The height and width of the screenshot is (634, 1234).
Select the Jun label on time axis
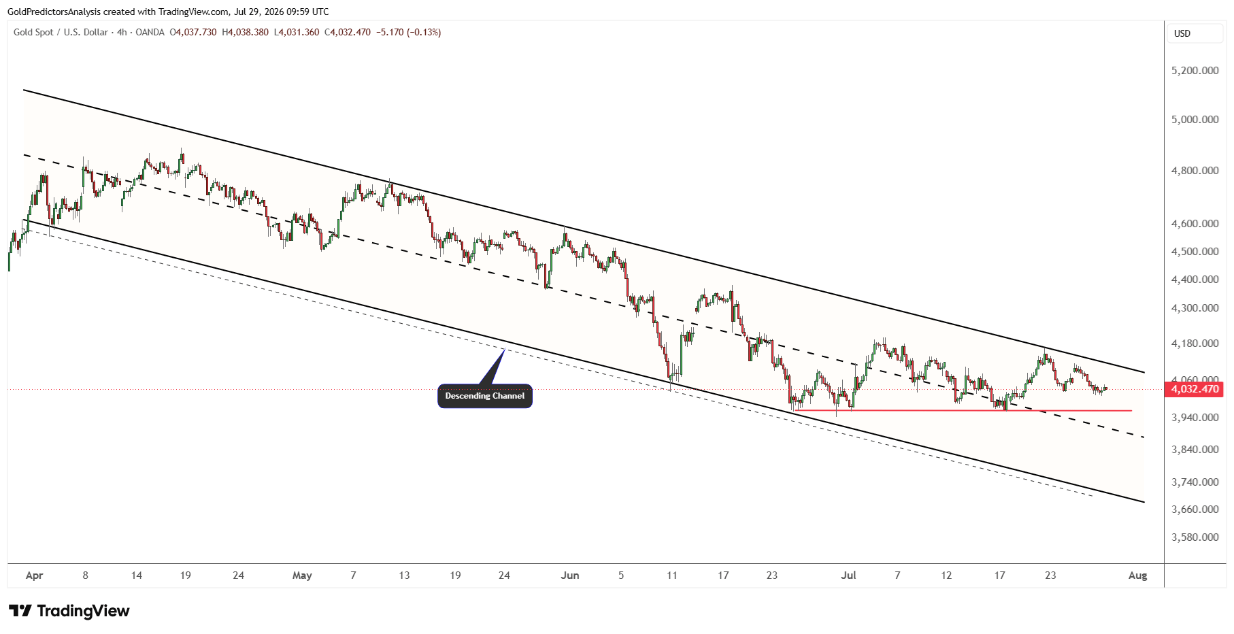570,575
